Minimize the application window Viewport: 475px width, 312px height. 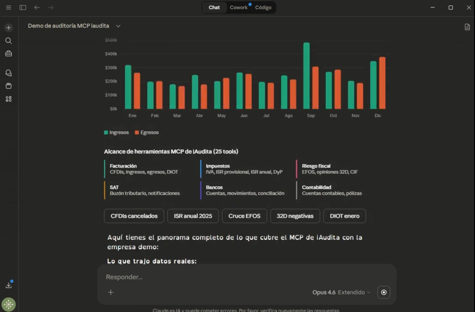(x=432, y=8)
